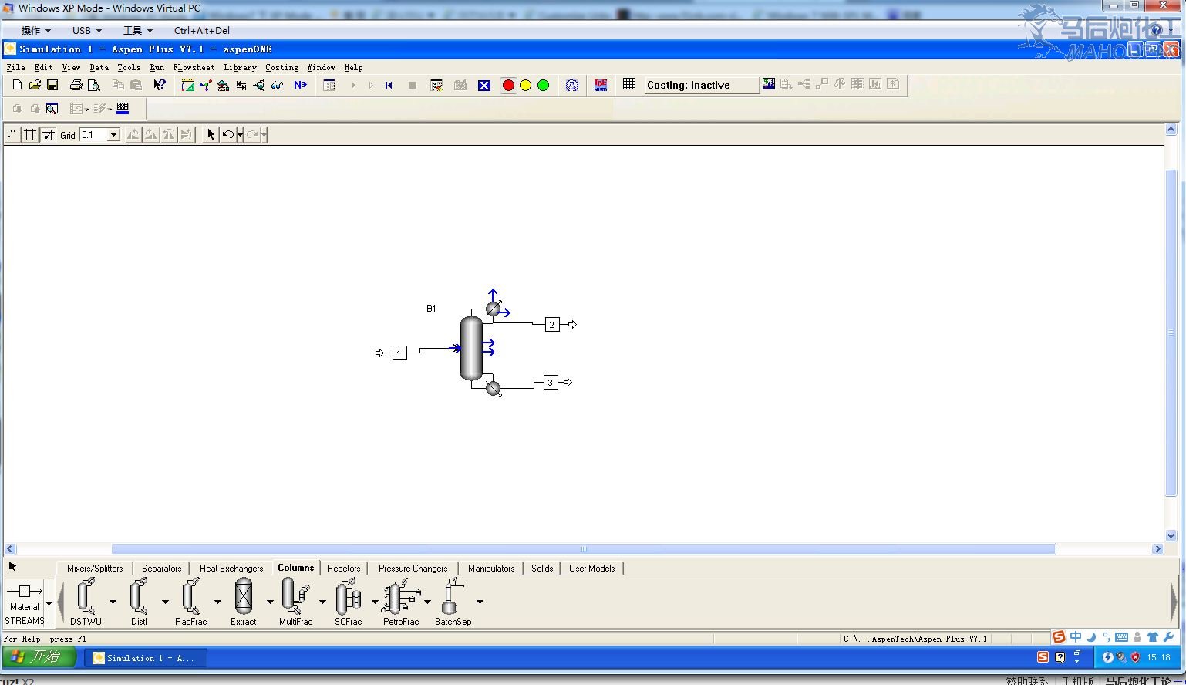1186x685 pixels.
Task: Click the horizontal scrollbar of the flowsheet
Action: click(x=584, y=549)
